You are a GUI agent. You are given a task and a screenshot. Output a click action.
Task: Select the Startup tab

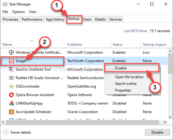pyautogui.click(x=74, y=19)
